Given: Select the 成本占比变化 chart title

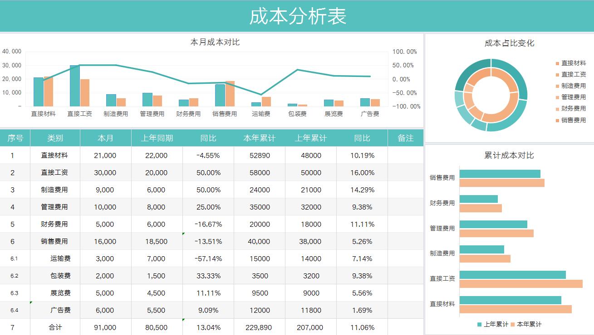Looking at the screenshot, I should click(x=509, y=43).
